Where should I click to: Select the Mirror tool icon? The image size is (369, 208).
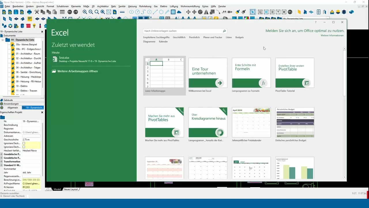click(206, 12)
